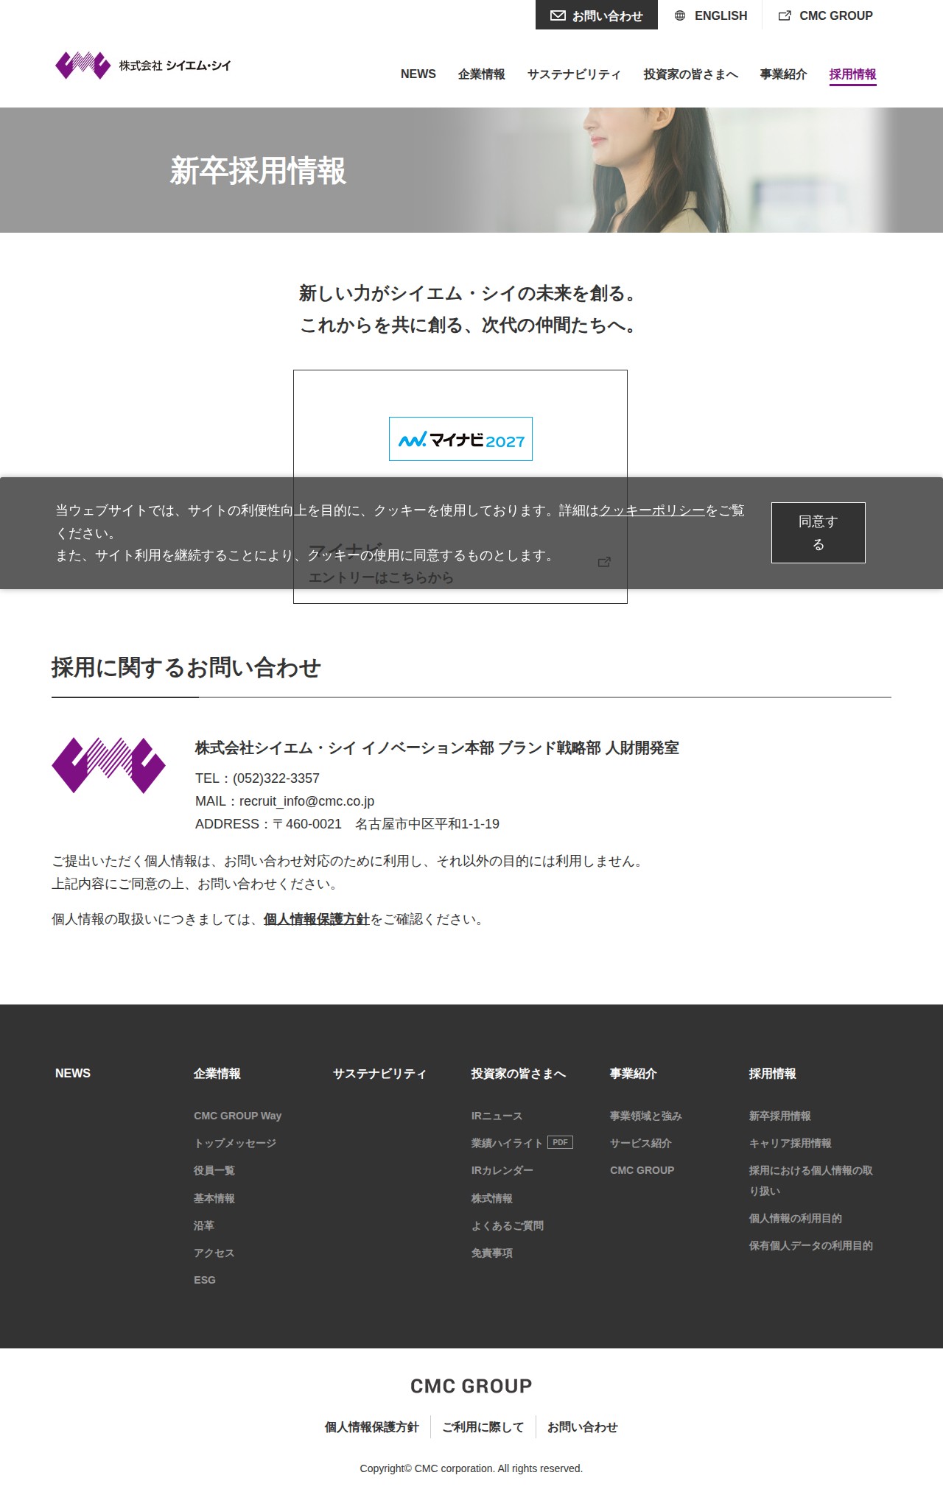Open the 企業情報 header menu

pyautogui.click(x=482, y=74)
